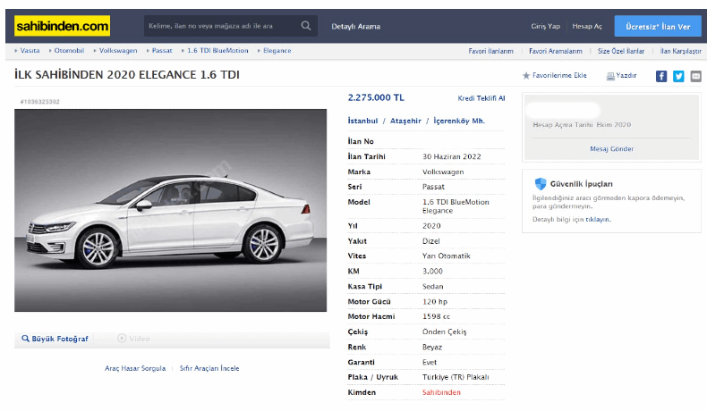
Task: Click the KM value 3.000
Action: click(x=432, y=272)
